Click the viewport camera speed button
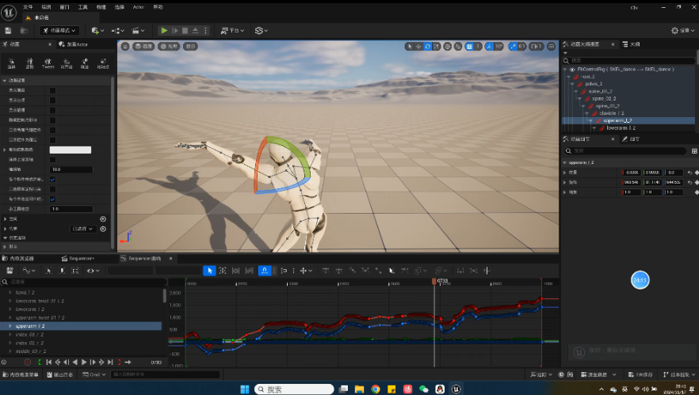This screenshot has width=699, height=395. pos(537,47)
